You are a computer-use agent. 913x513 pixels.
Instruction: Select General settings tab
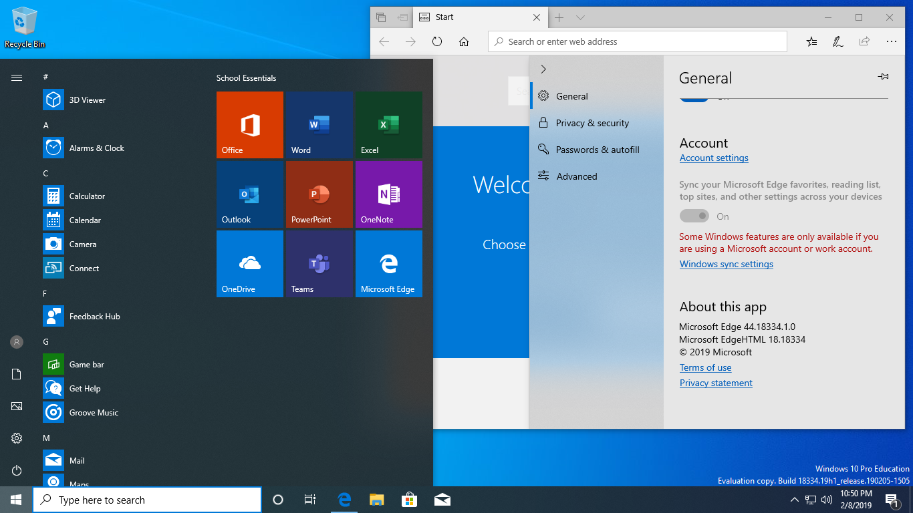click(597, 96)
